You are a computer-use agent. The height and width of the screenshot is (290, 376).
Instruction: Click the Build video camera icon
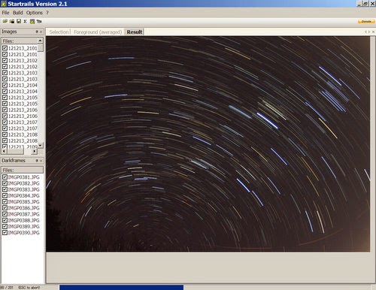click(39, 22)
